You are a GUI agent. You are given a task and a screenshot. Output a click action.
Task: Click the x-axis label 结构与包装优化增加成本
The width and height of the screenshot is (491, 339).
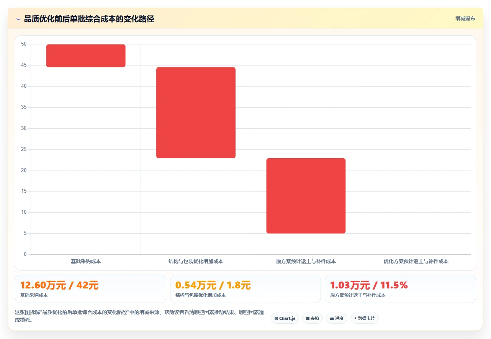coord(196,261)
